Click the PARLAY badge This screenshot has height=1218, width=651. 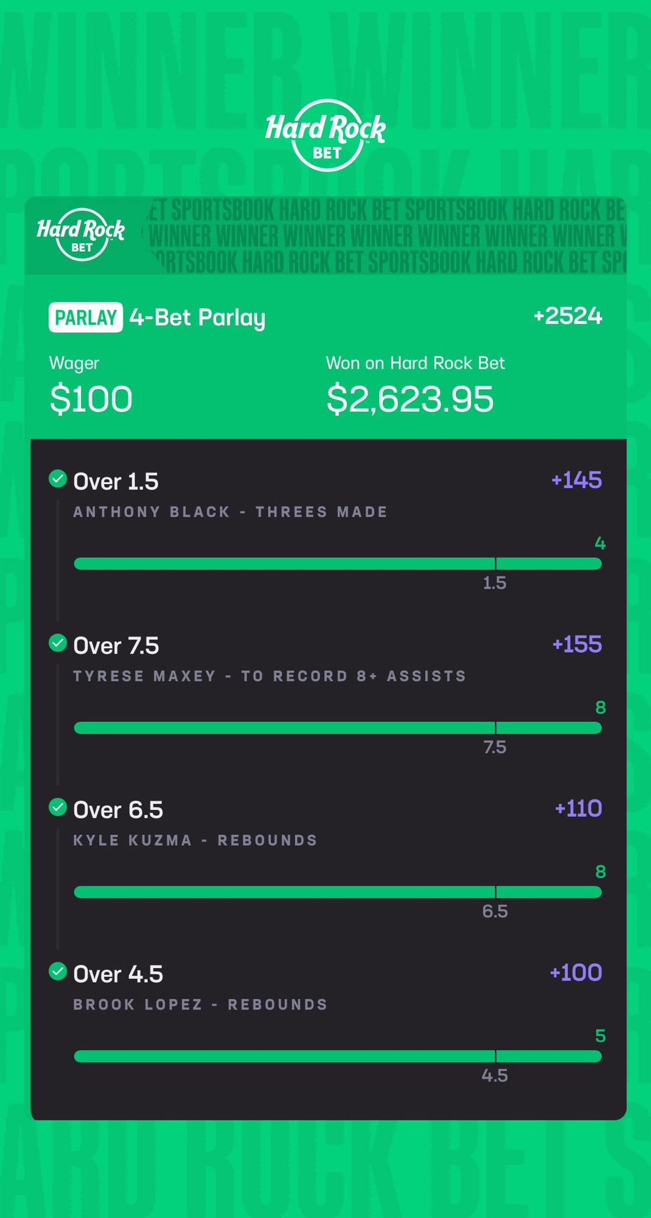click(x=86, y=317)
